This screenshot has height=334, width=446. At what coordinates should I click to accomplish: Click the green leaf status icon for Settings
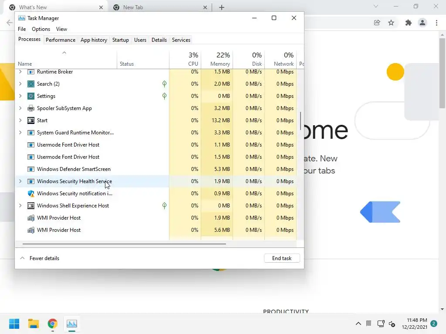(164, 96)
